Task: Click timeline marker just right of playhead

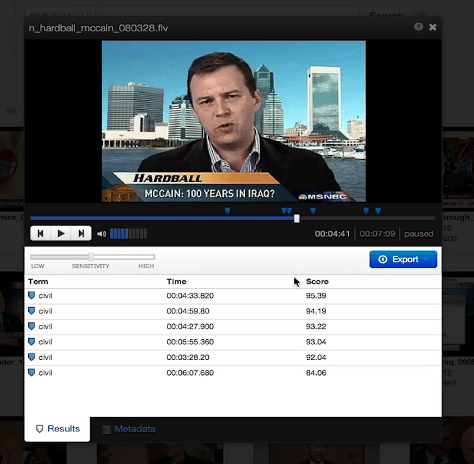Action: tap(313, 211)
